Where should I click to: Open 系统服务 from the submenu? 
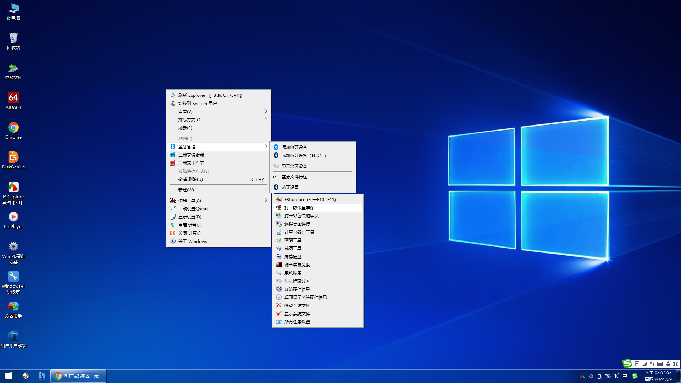pyautogui.click(x=318, y=273)
